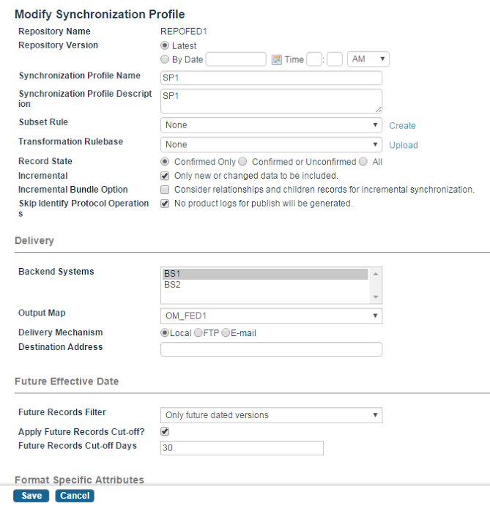This screenshot has height=506, width=490.
Task: Click Backend Systems list scroll up arrow
Action: 376,274
